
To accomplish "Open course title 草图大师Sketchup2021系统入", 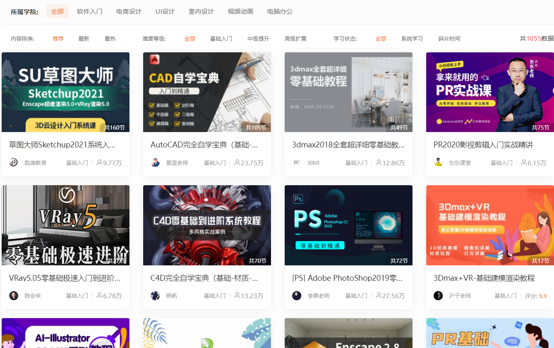I will 62,145.
